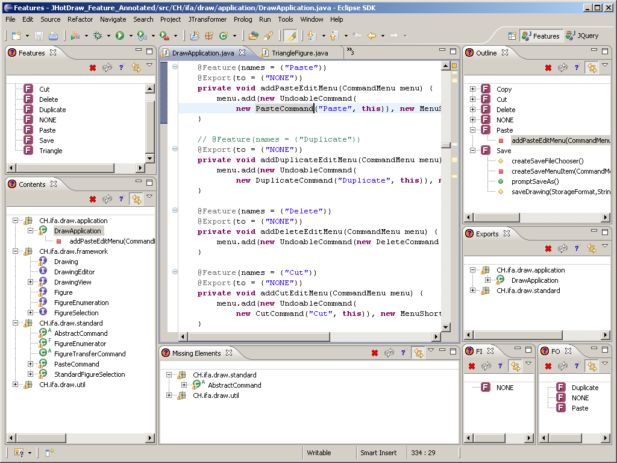
Task: Select FigureEnumeration interface in Contents
Action: (81, 303)
